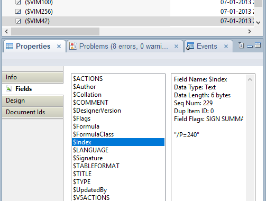The width and height of the screenshot is (266, 201).
Task: Select the $Flags field
Action: click(118, 118)
